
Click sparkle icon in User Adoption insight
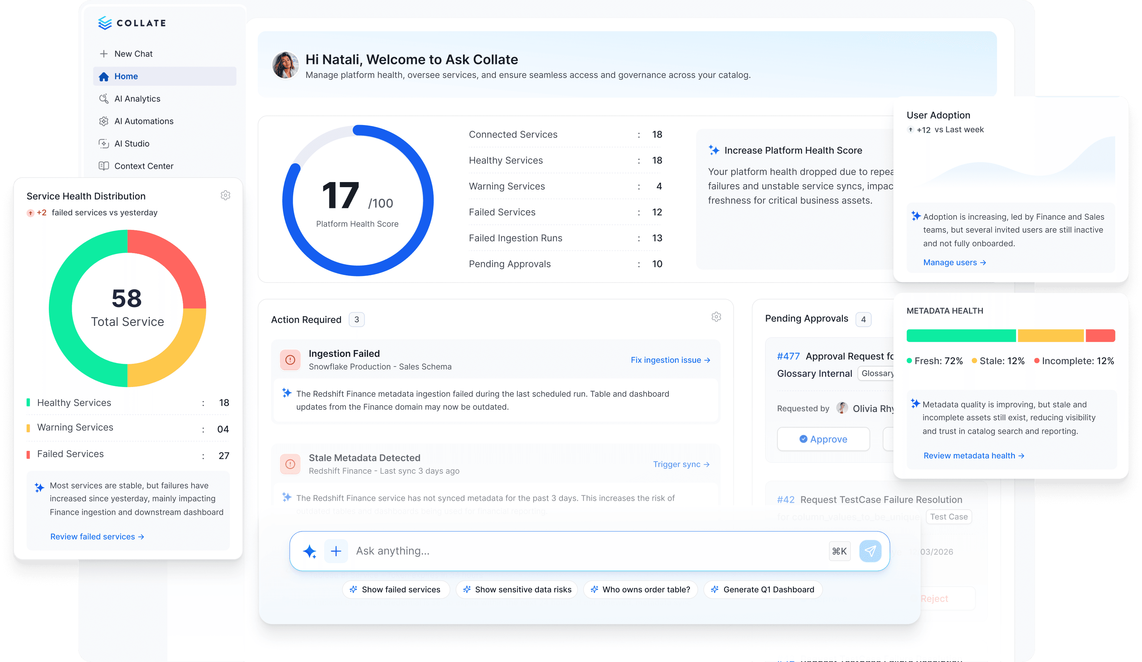pos(916,216)
